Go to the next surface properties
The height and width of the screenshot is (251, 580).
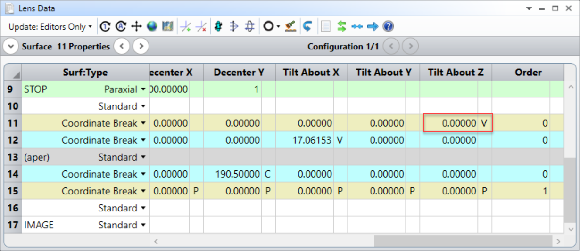click(x=141, y=47)
